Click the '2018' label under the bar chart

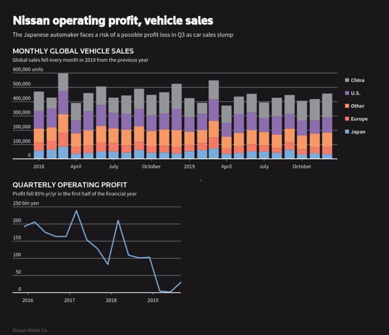[x=39, y=166]
